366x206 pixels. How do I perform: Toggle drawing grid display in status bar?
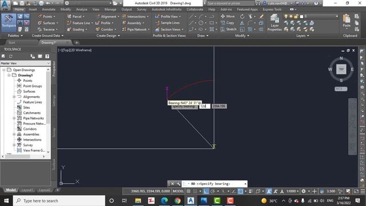(x=188, y=191)
